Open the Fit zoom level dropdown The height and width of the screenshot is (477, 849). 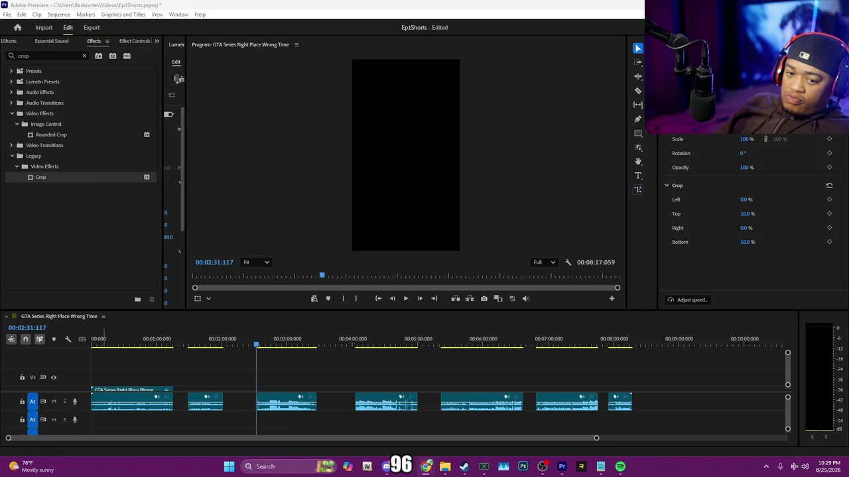tap(256, 262)
